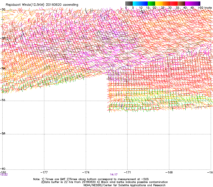Click the dark purple 45-50 knots legend segment
Image resolution: width=213 pixels, height=187 pixels.
click(196, 3)
